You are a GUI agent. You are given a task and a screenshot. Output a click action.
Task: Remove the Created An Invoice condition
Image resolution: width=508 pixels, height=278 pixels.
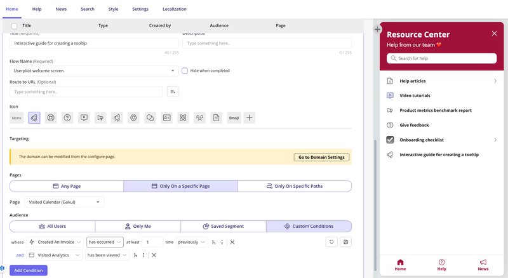point(232,242)
